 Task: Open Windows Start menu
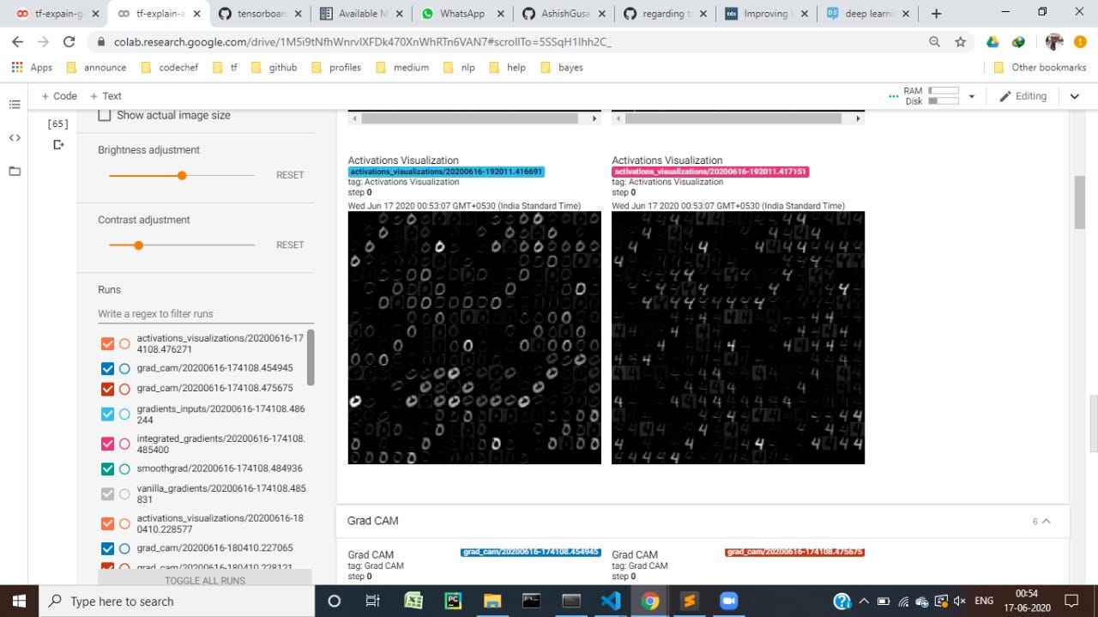click(x=19, y=601)
